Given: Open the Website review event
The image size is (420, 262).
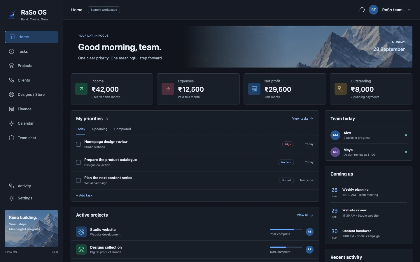Looking at the screenshot, I should (369, 213).
